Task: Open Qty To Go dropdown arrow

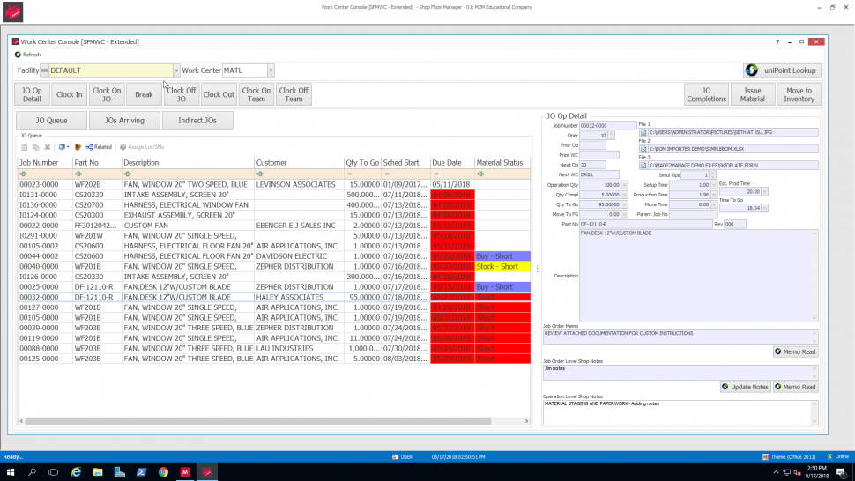Action: [x=624, y=204]
